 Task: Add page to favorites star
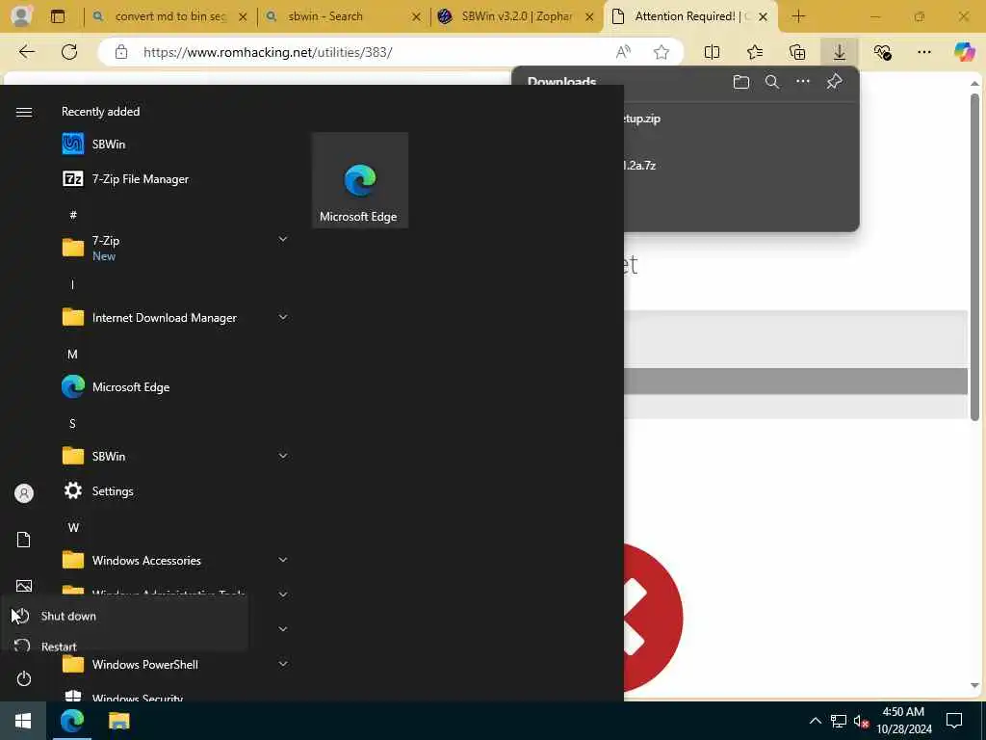pos(661,52)
